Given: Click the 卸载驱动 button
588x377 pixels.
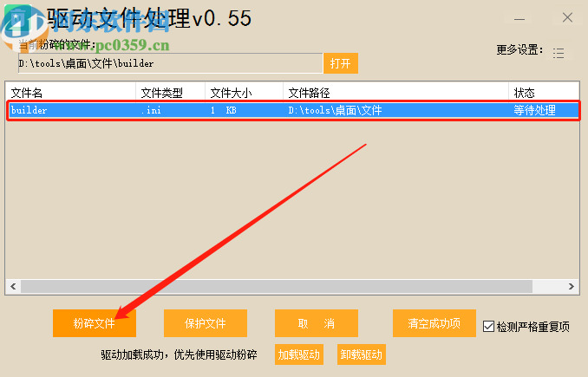Looking at the screenshot, I should [362, 354].
